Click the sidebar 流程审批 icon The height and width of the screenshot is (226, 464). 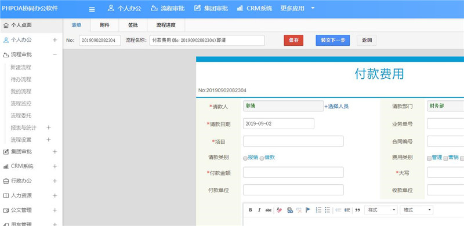[x=6, y=54]
